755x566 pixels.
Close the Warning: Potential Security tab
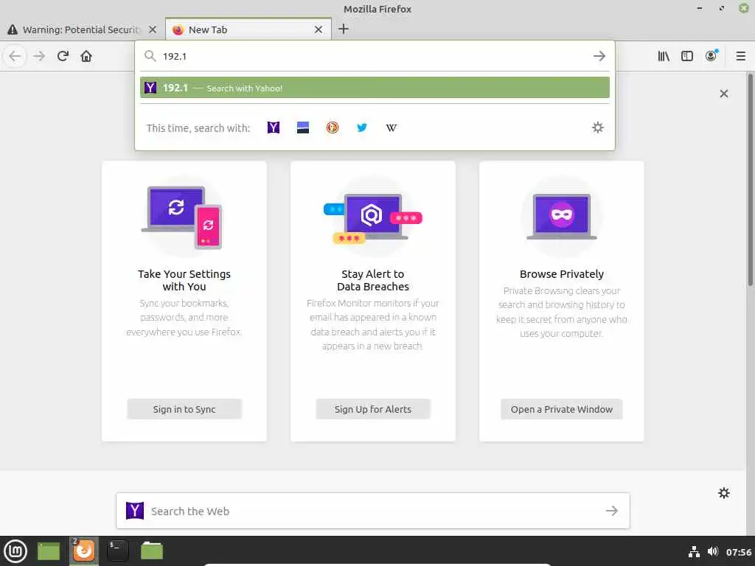click(x=153, y=29)
